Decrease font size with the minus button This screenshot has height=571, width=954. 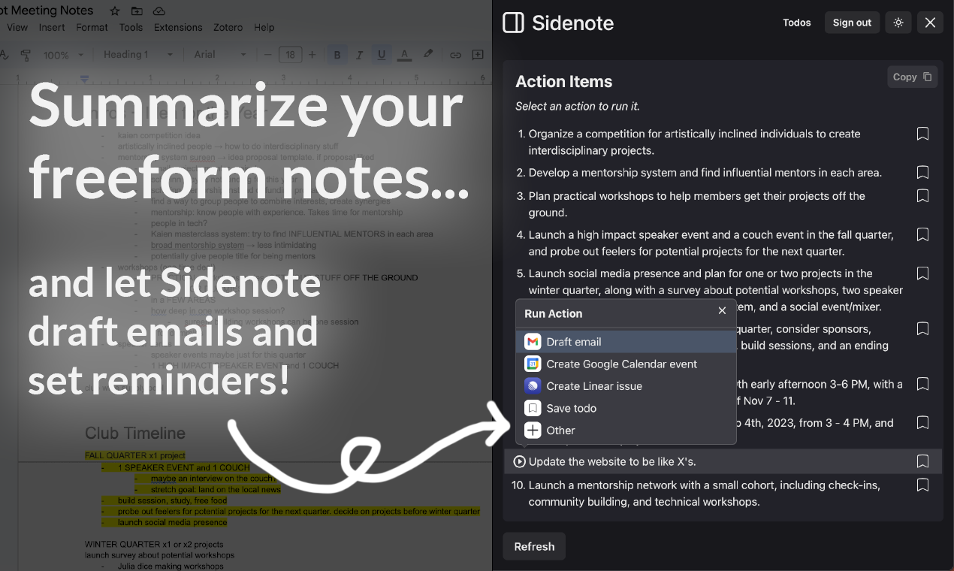267,55
